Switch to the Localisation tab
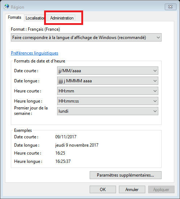Viewport: 180px width, 199px height. [x=35, y=18]
